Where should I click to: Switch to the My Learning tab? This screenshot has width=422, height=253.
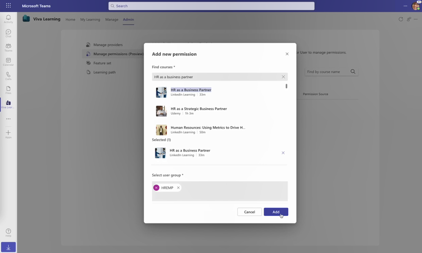pyautogui.click(x=90, y=19)
